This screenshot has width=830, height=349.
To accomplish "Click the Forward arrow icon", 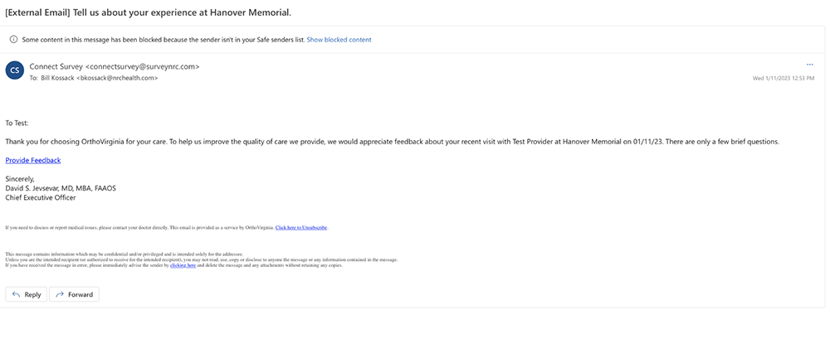I will [x=60, y=294].
